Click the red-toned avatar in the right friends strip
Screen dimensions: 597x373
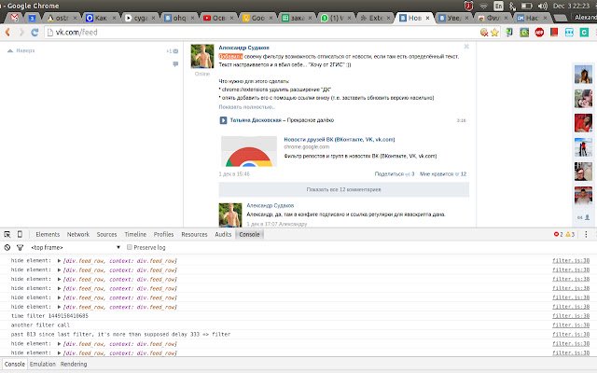[x=583, y=123]
